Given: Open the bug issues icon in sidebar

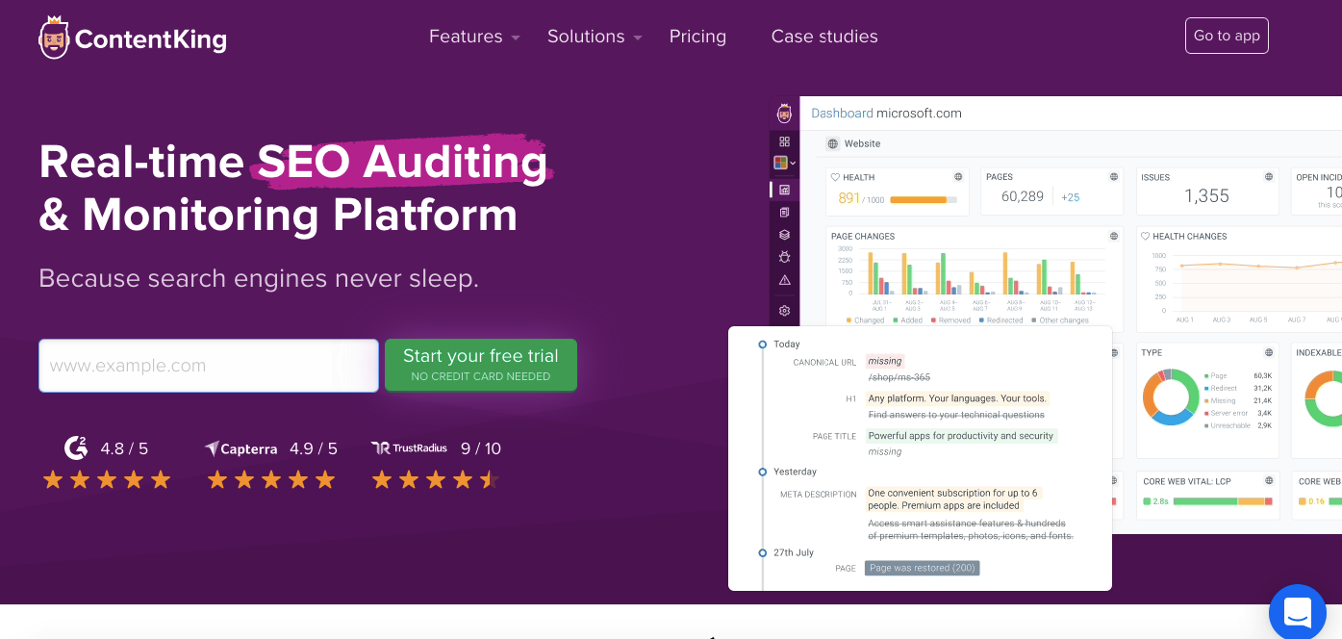Looking at the screenshot, I should click(784, 257).
